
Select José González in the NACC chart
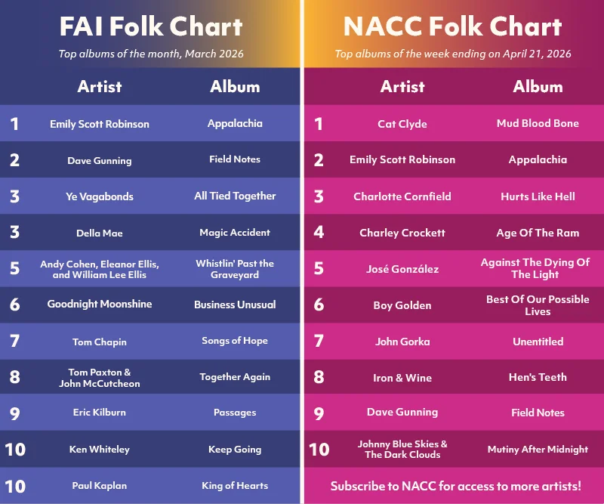point(402,269)
